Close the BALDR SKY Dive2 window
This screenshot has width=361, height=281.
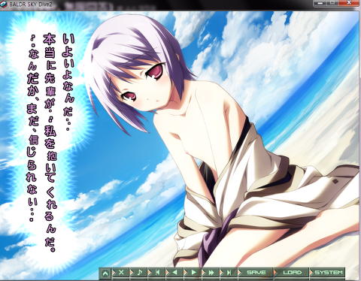pyautogui.click(x=349, y=3)
